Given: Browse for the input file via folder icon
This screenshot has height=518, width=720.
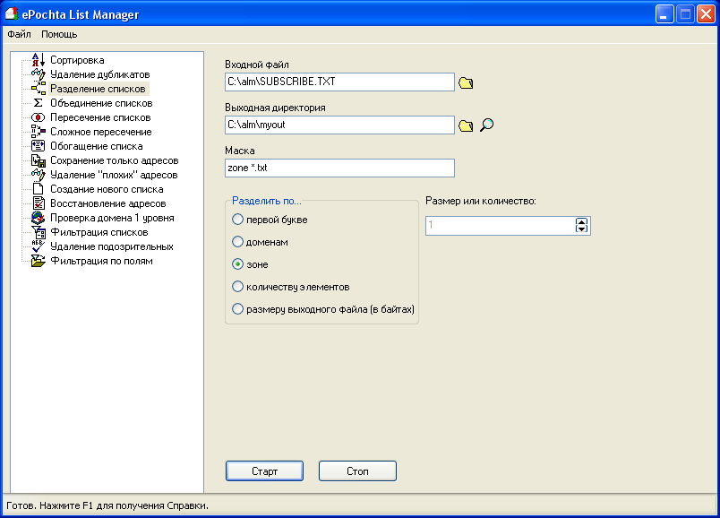Looking at the screenshot, I should click(x=466, y=82).
